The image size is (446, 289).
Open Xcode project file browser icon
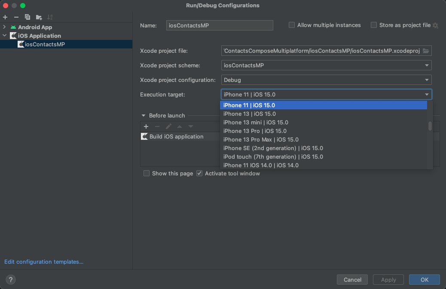tap(426, 50)
